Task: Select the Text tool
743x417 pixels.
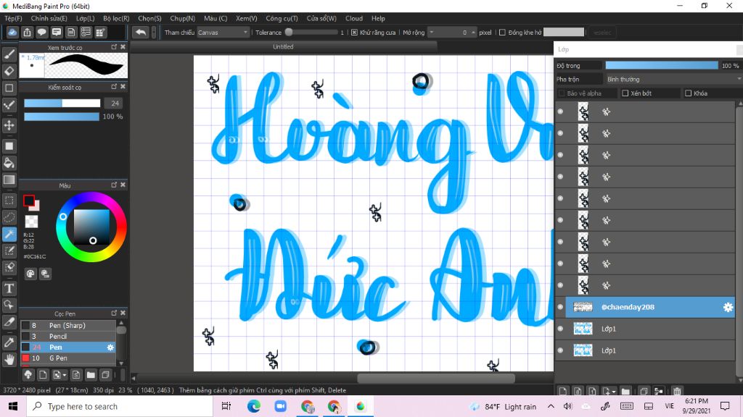Action: click(x=9, y=288)
